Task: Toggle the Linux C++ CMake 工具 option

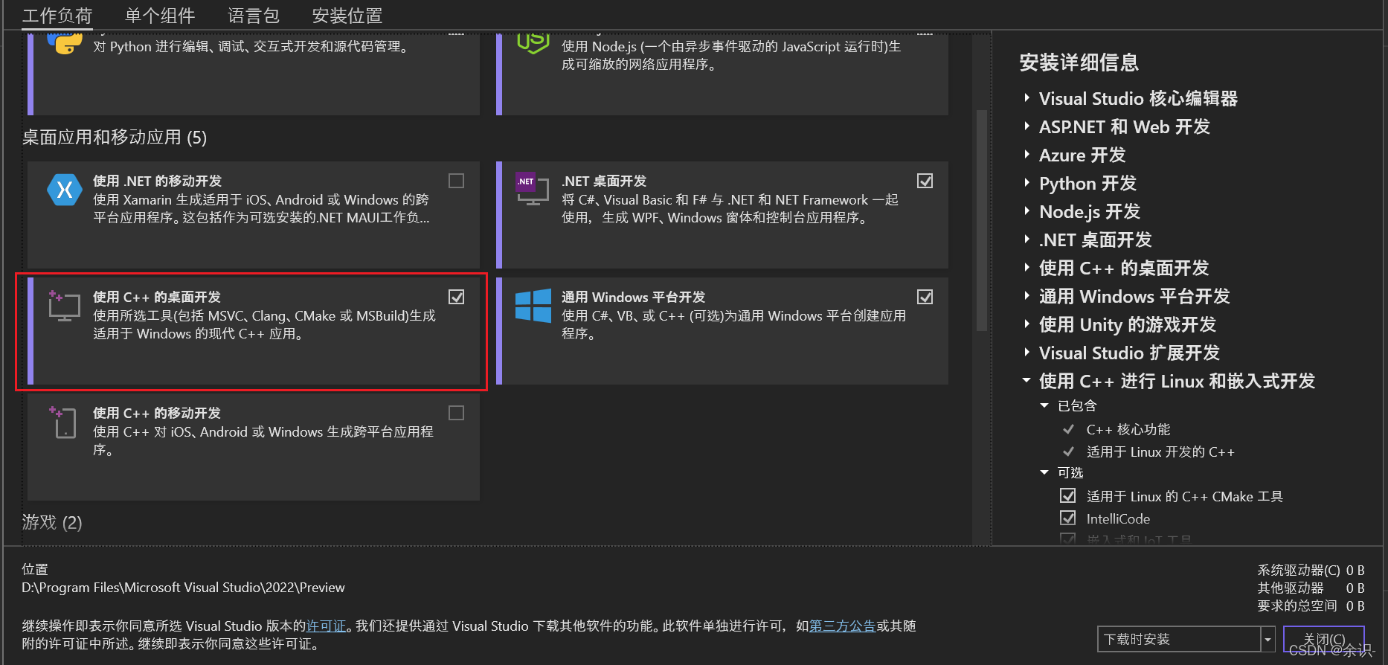Action: (1067, 495)
